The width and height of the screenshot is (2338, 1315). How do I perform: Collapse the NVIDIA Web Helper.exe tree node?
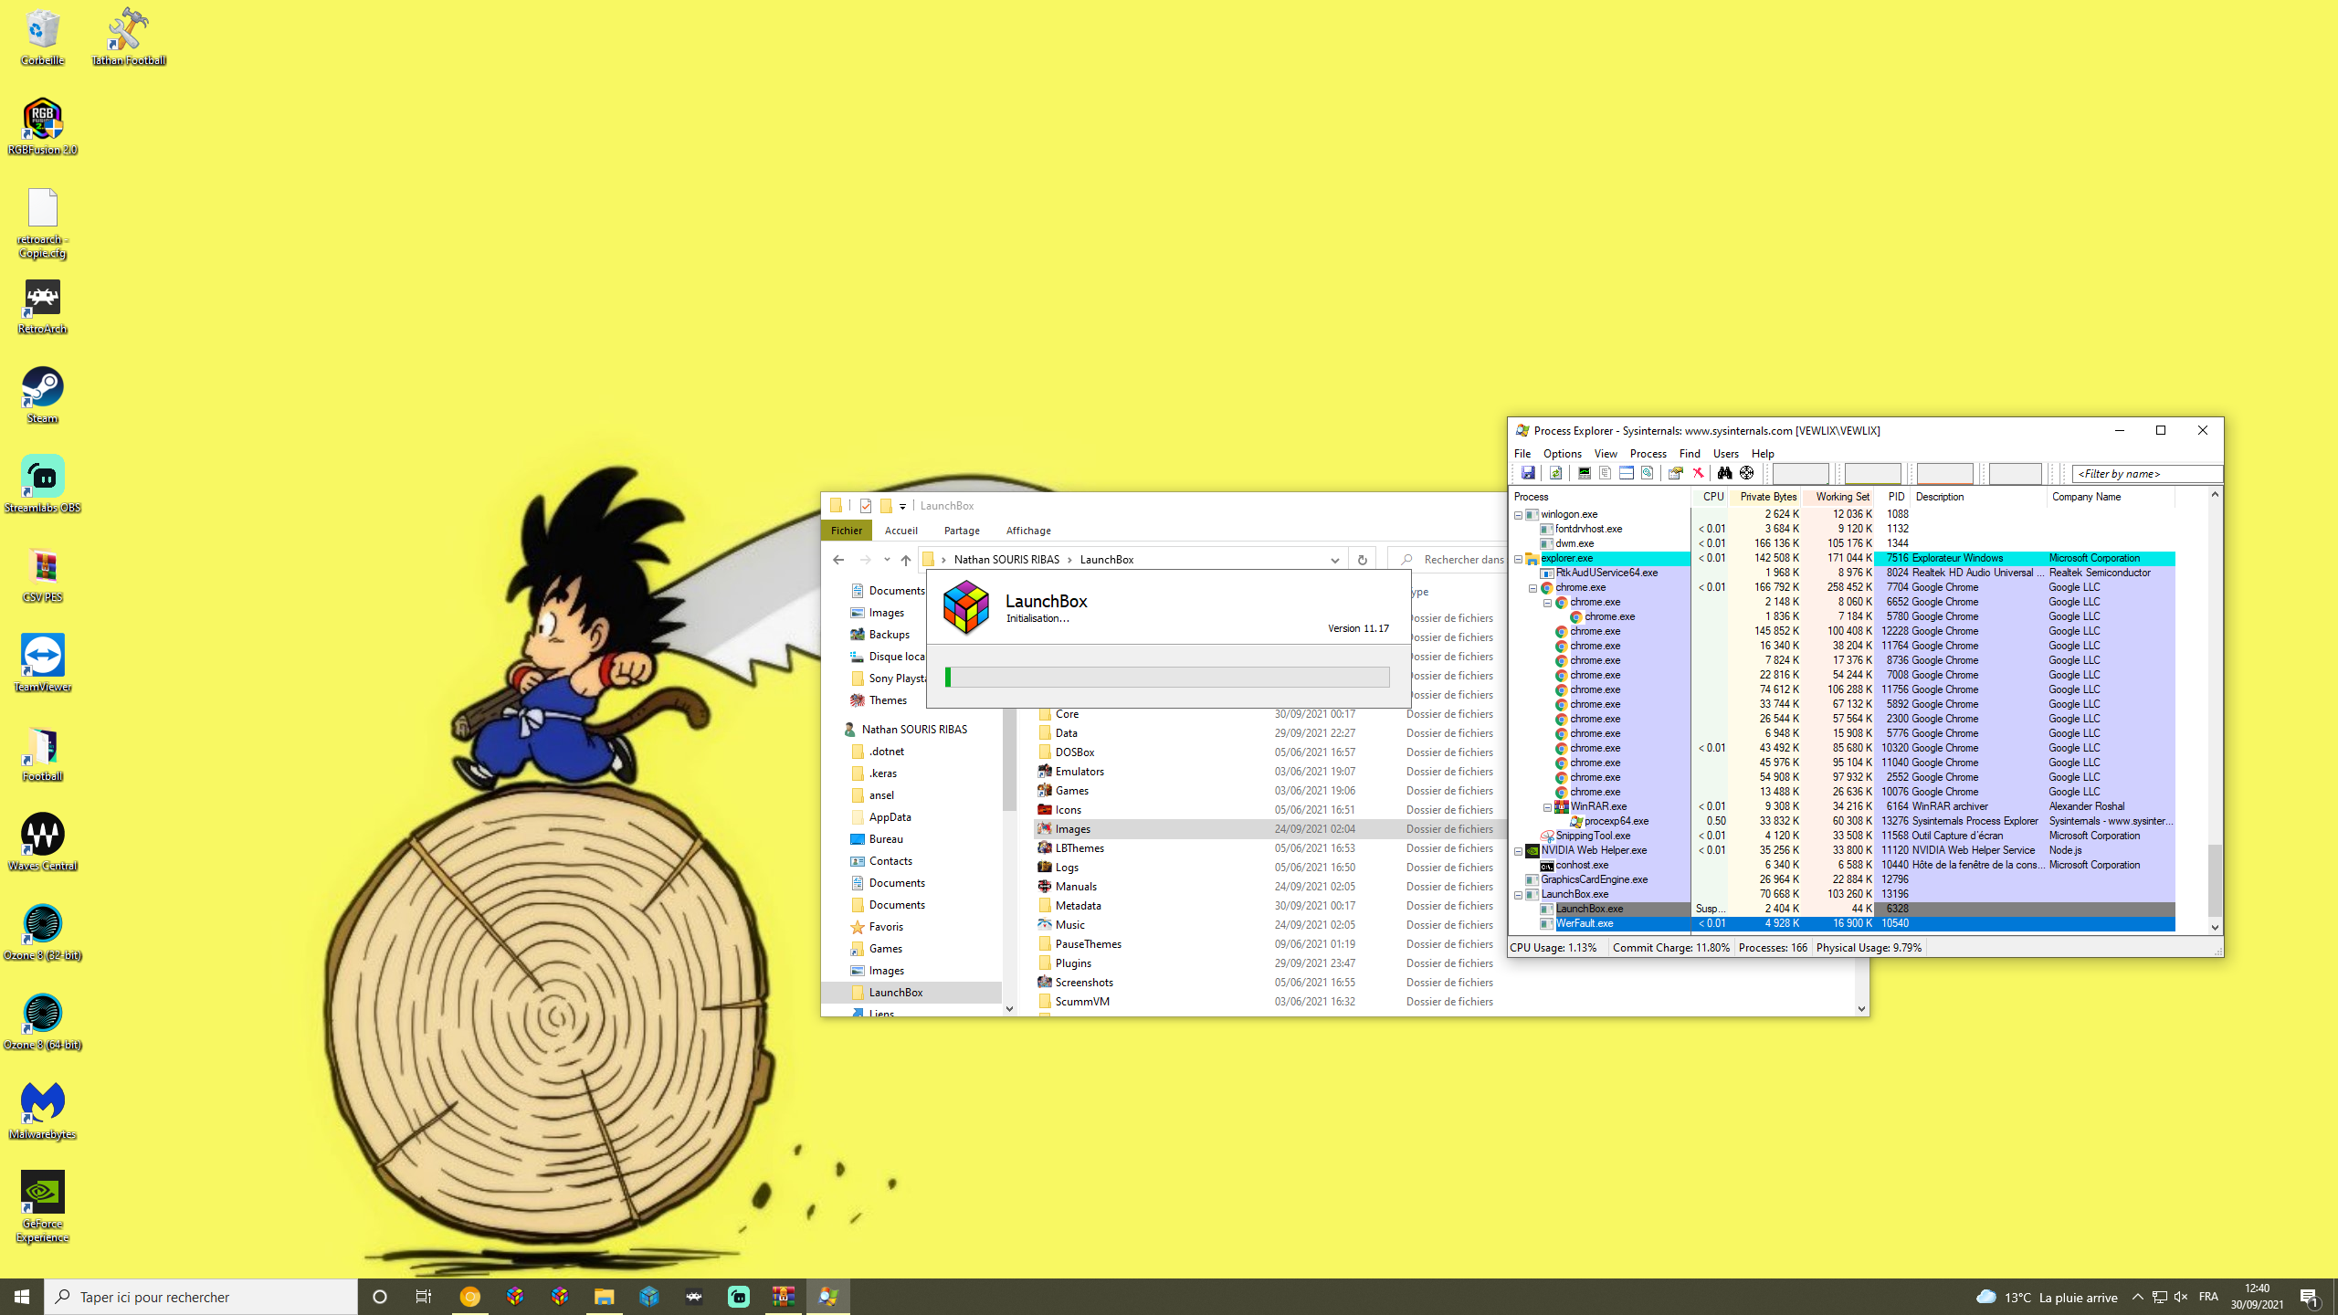pos(1519,851)
